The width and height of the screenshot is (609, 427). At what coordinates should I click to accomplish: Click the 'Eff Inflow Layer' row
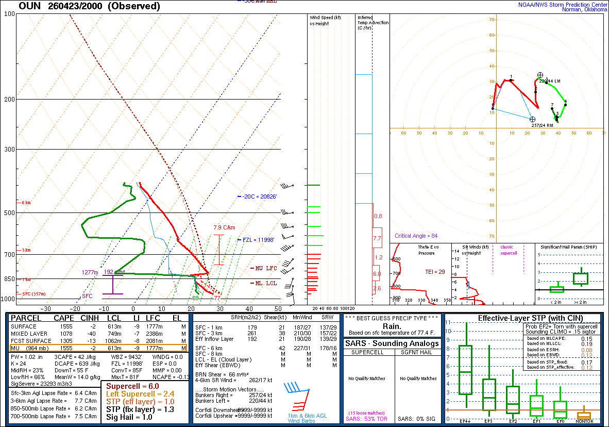[266, 339]
